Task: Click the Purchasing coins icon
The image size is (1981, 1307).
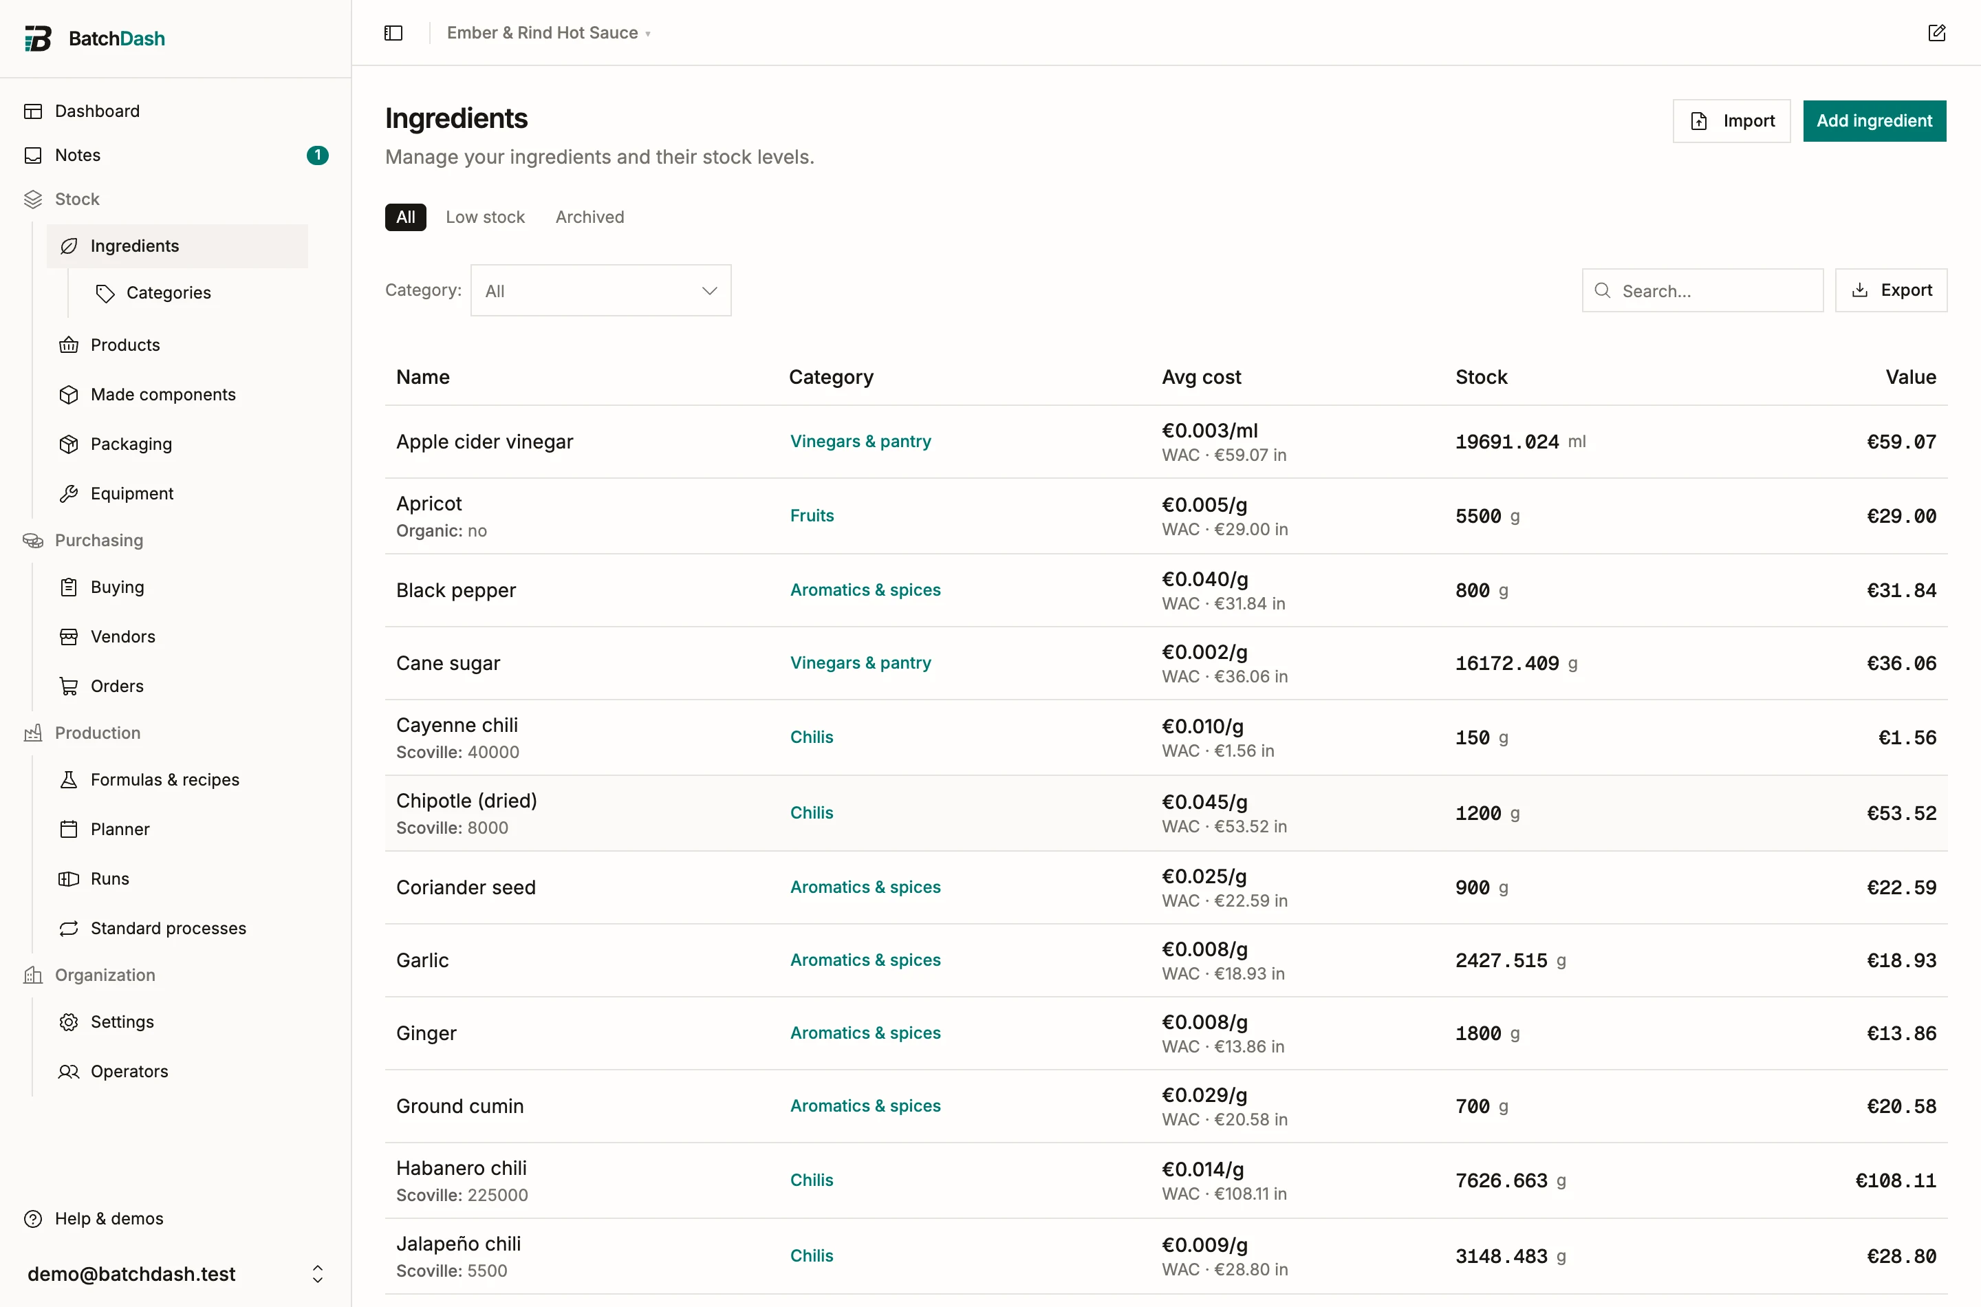Action: click(x=33, y=540)
